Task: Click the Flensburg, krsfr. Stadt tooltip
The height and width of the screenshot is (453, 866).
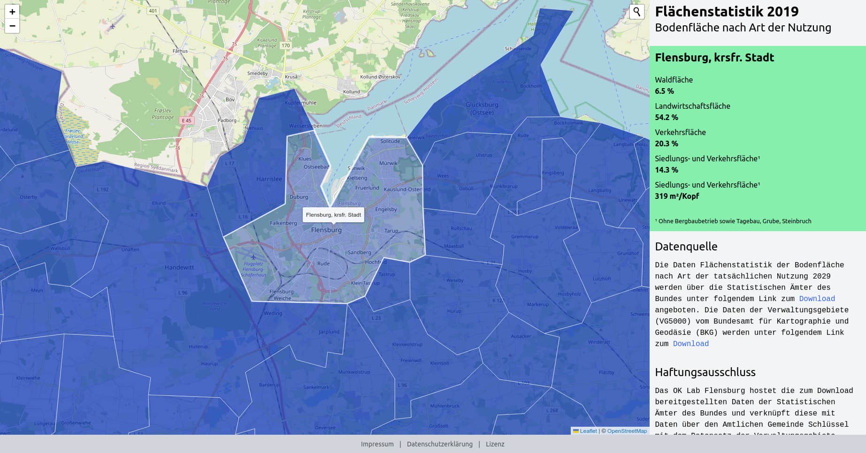Action: [333, 215]
